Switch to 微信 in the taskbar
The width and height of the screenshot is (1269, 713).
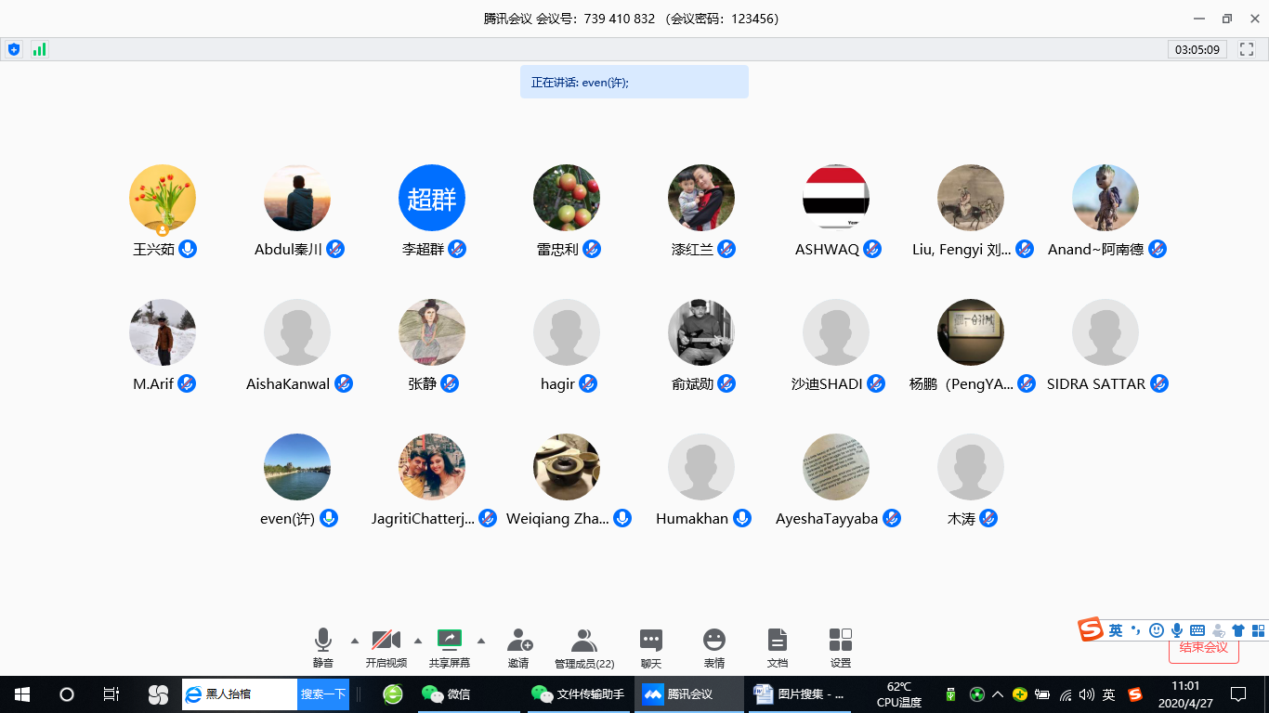[447, 694]
